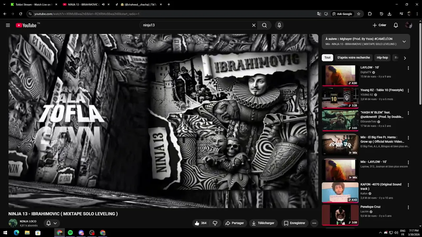The image size is (422, 237).
Task: Reload the page
Action: point(20,14)
